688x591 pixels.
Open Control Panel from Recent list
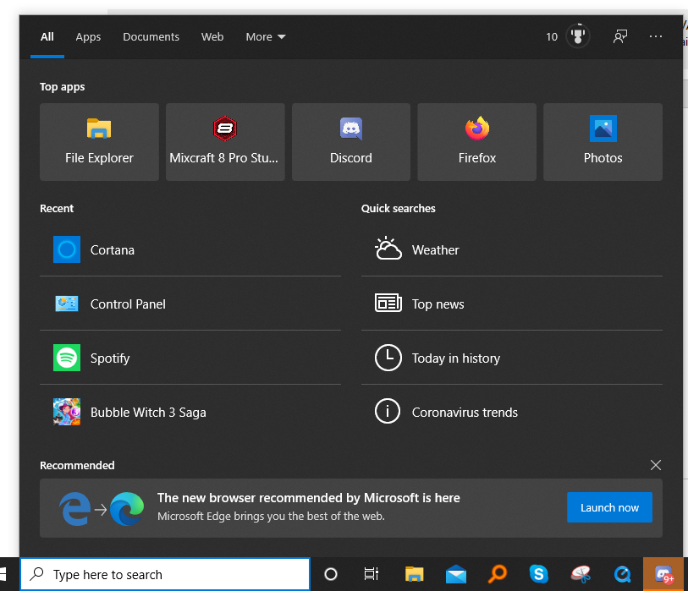pos(190,304)
